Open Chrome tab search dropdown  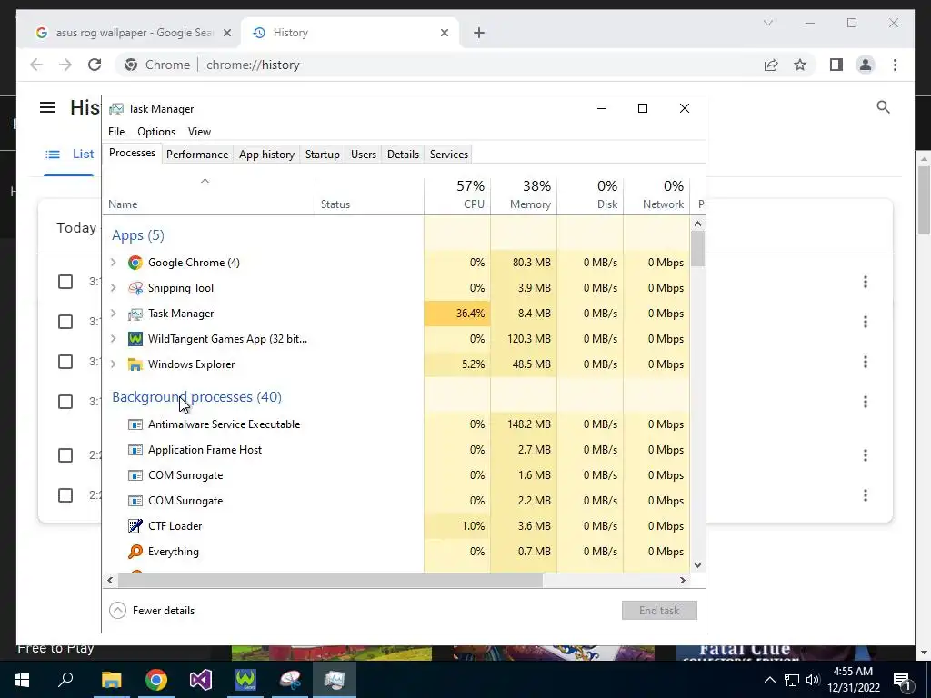coord(767,23)
